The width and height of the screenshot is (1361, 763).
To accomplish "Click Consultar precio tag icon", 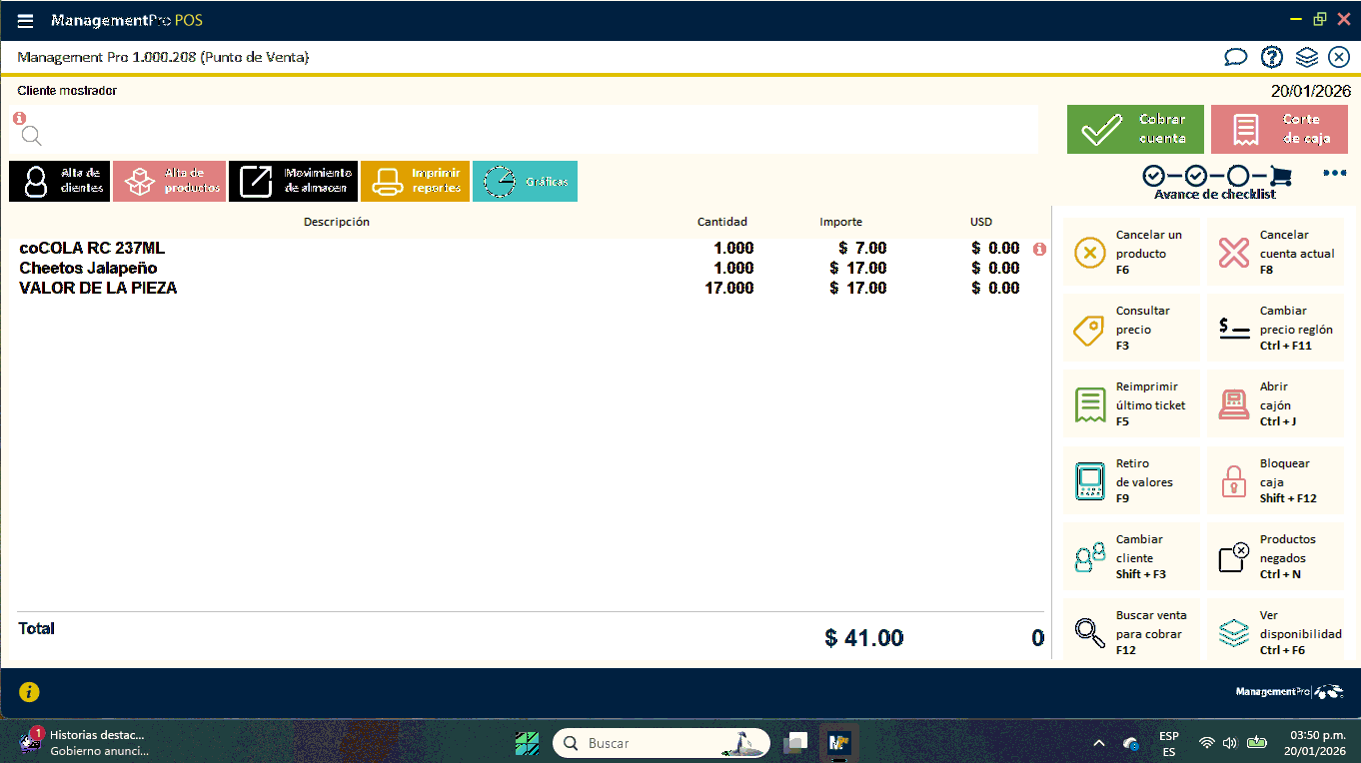I will pyautogui.click(x=1089, y=330).
